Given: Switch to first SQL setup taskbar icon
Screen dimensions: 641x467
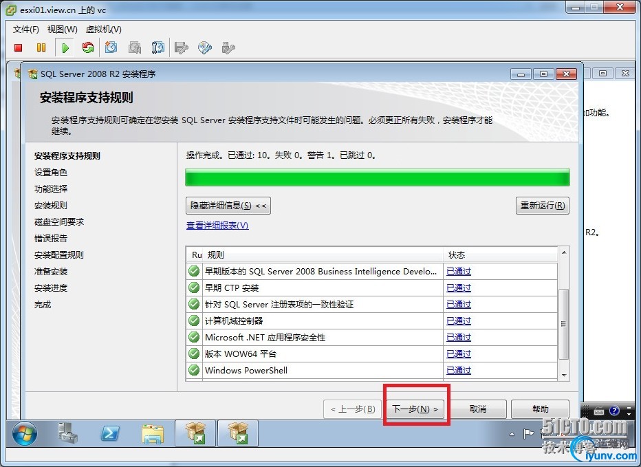Looking at the screenshot, I should pos(195,433).
